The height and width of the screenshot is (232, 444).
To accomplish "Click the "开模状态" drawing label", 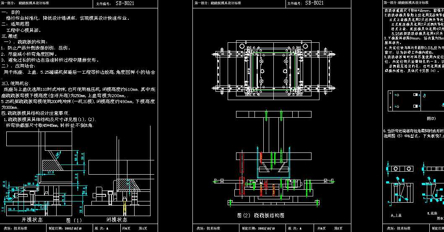I will (x=32, y=219).
